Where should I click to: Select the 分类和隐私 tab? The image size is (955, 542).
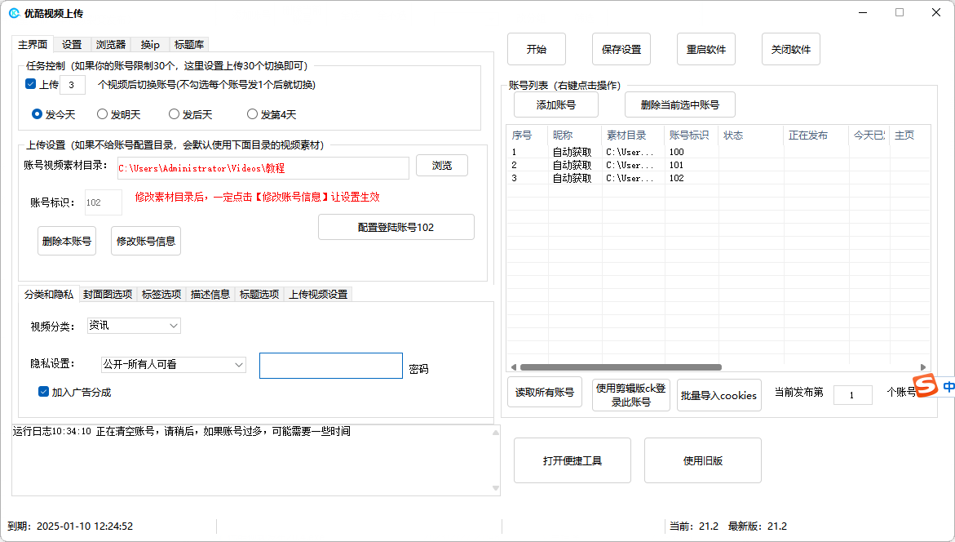pyautogui.click(x=49, y=295)
